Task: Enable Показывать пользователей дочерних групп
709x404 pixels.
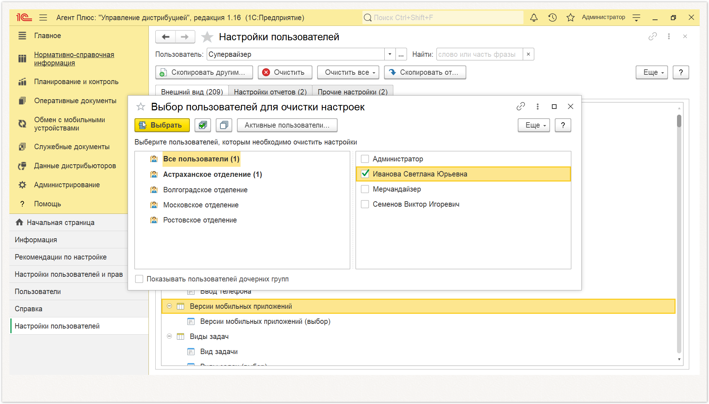Action: click(139, 279)
